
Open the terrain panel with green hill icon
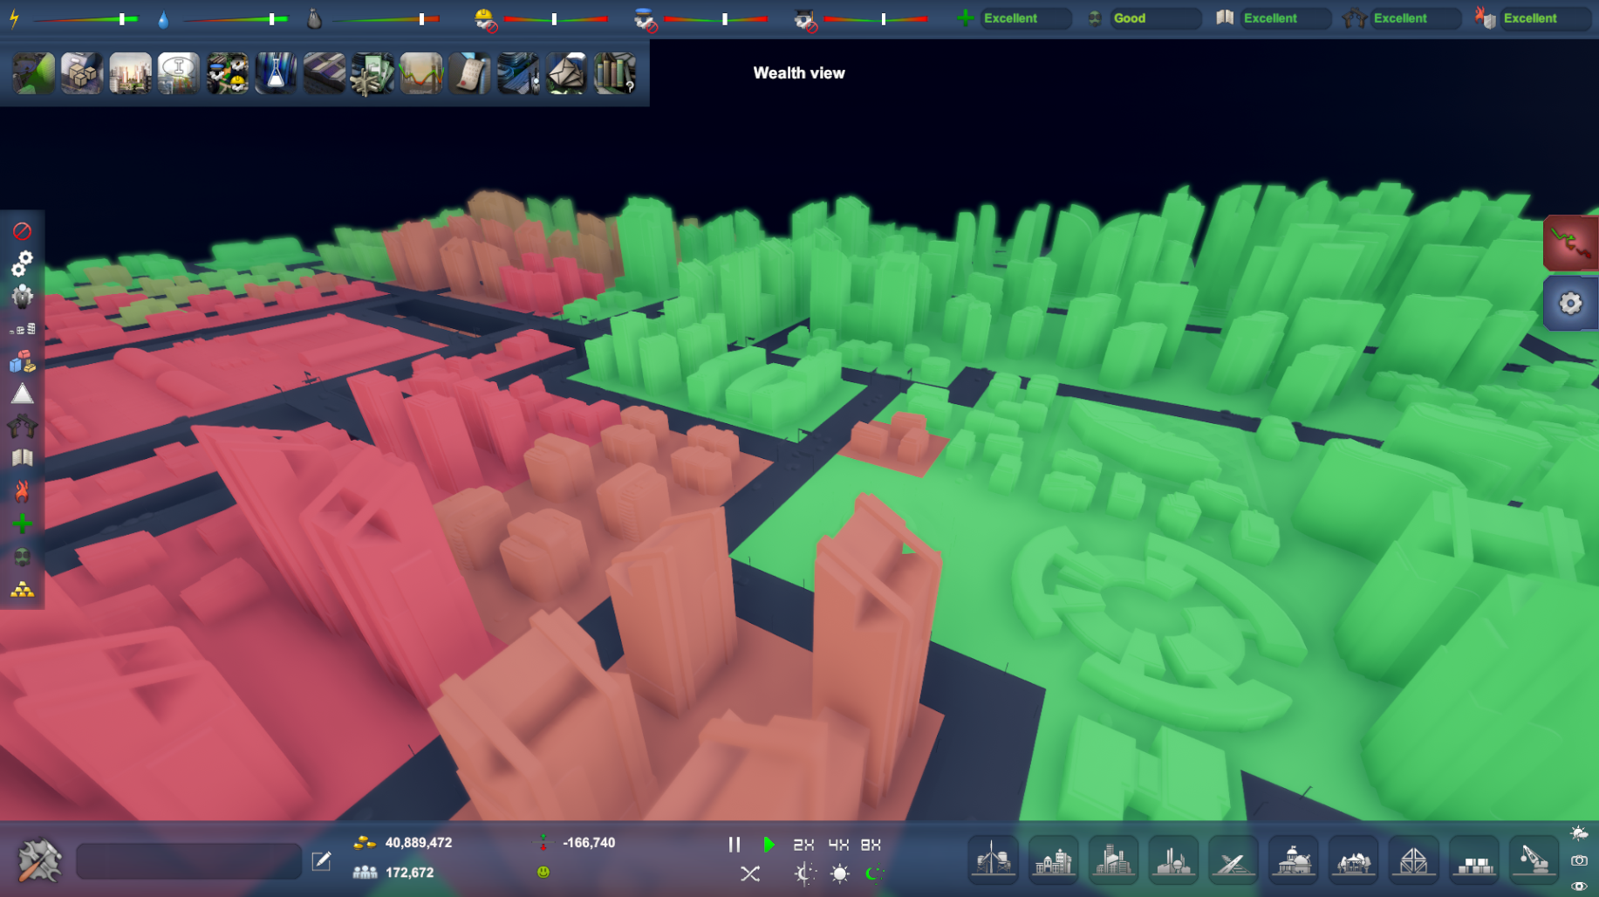tap(34, 73)
